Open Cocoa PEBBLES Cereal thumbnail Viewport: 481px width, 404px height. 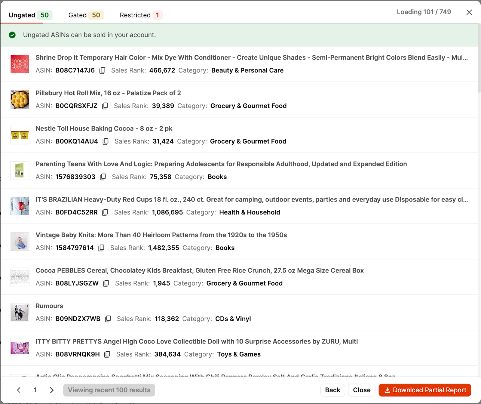(20, 277)
